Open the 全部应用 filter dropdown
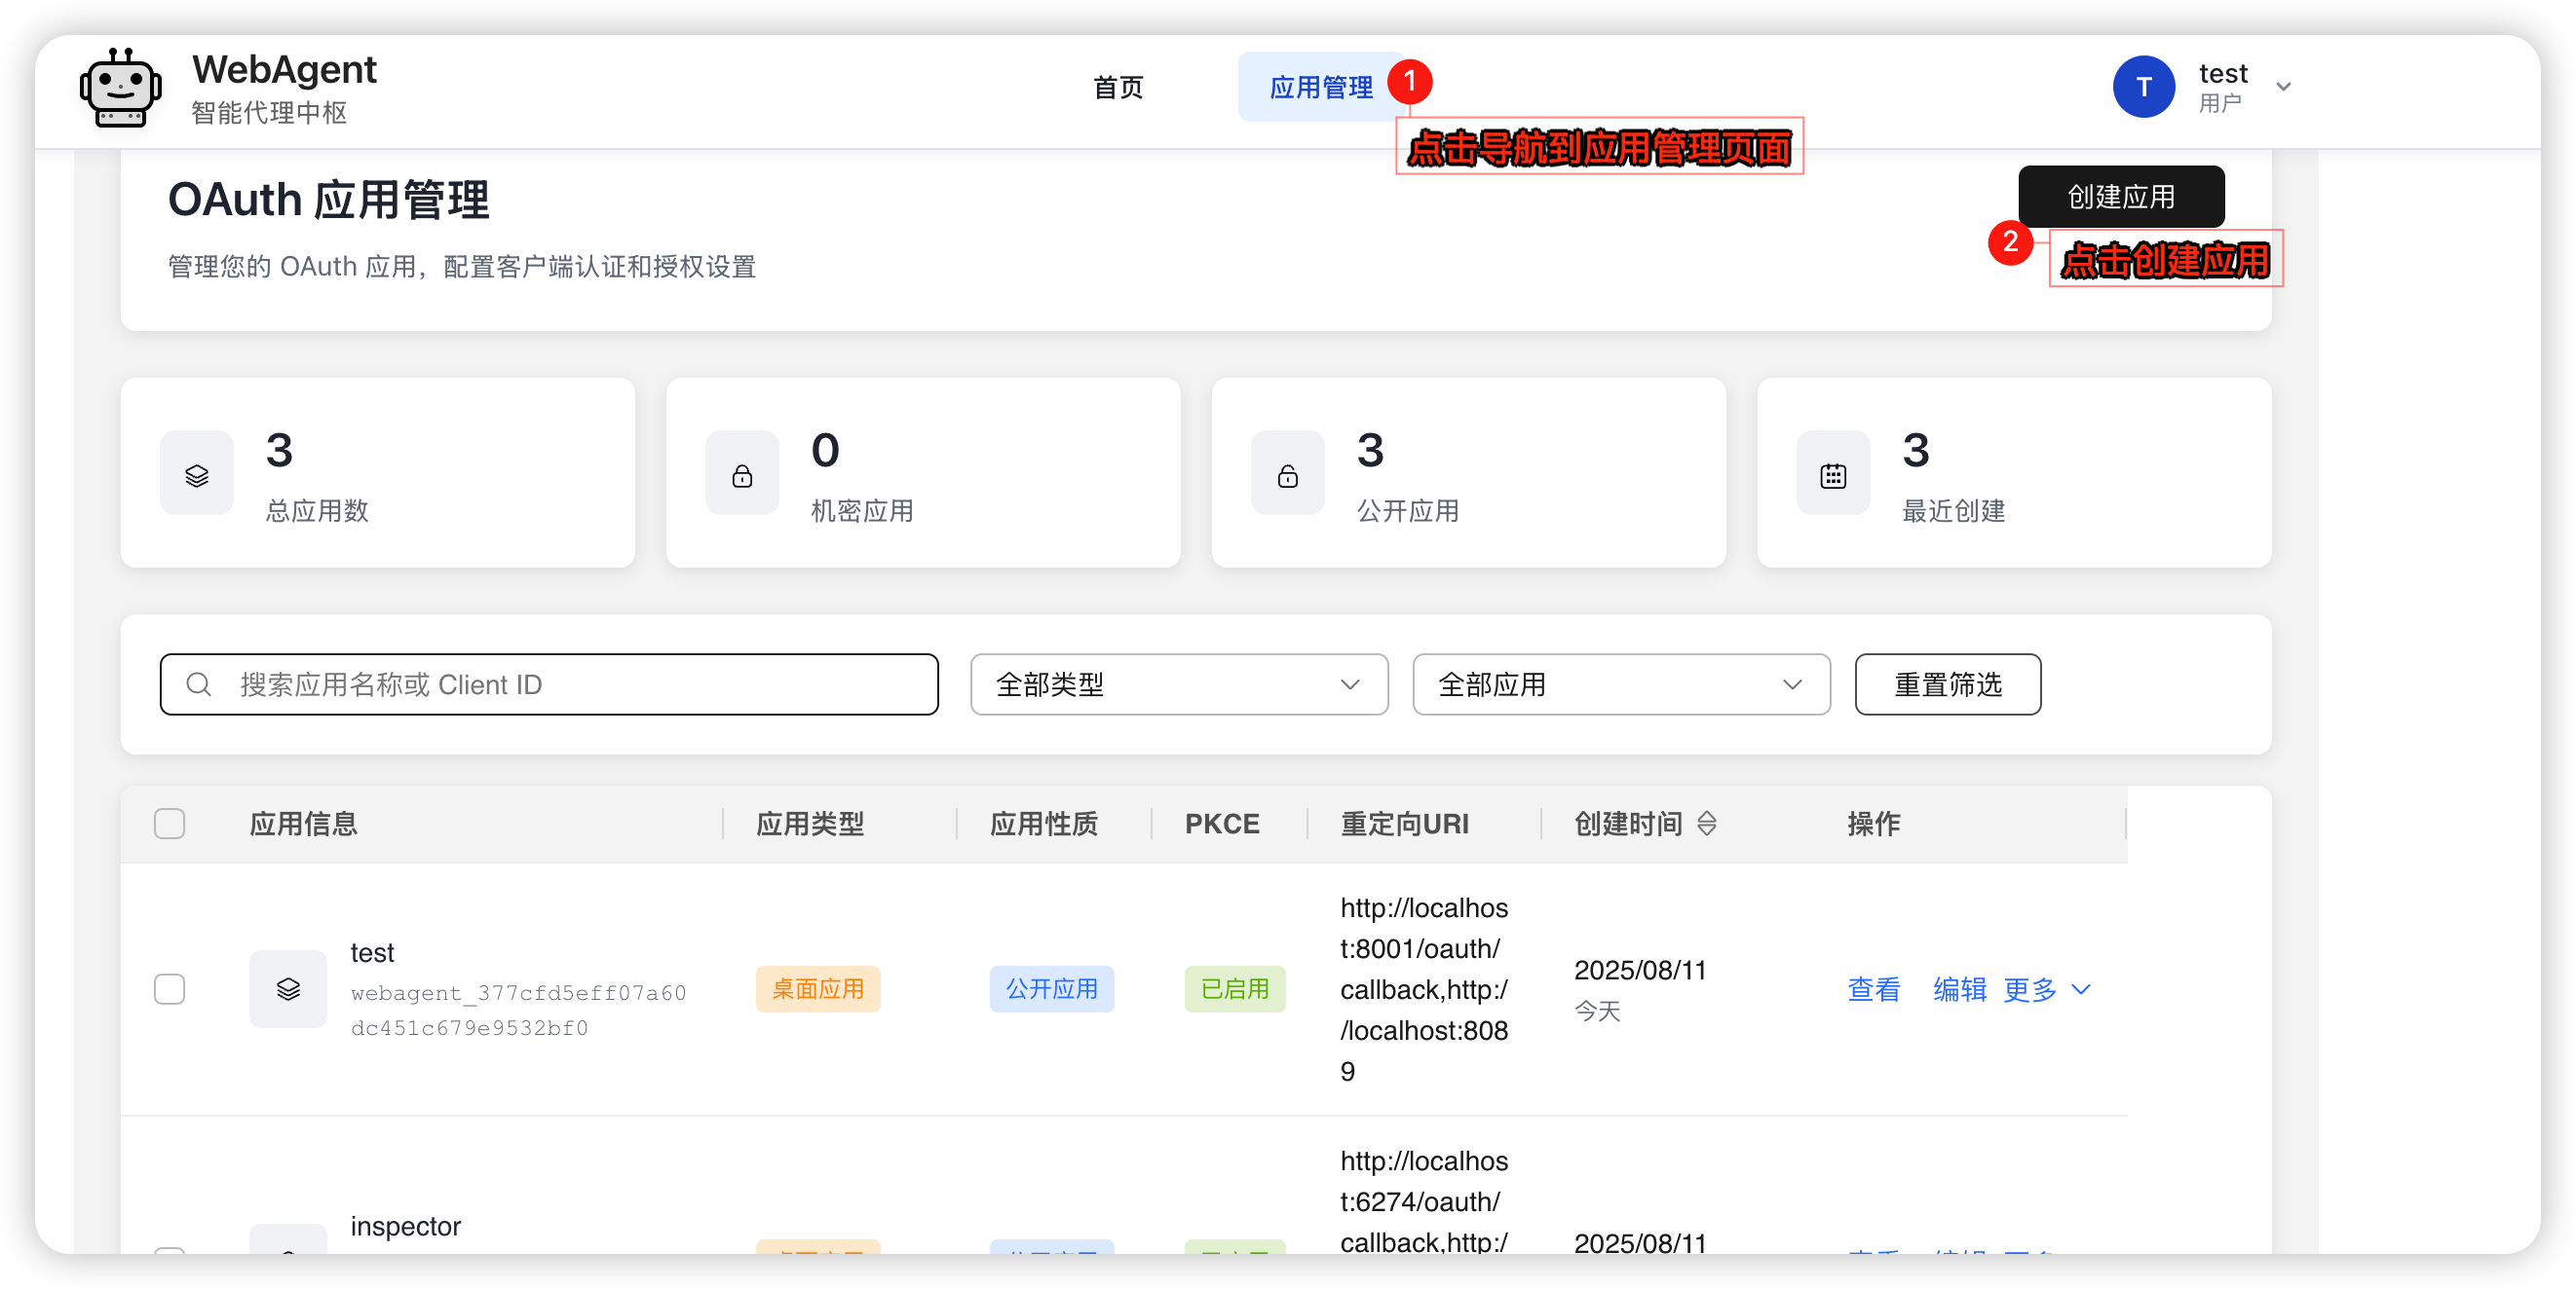Image resolution: width=2576 pixels, height=1289 pixels. click(x=1621, y=685)
